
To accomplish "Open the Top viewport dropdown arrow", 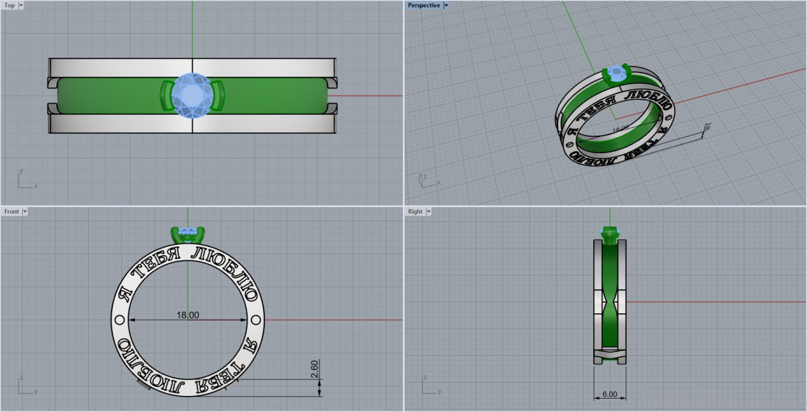I will [x=21, y=5].
